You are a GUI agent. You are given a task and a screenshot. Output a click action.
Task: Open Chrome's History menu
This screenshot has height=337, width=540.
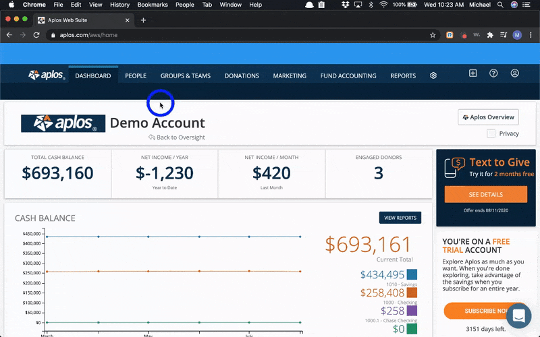[119, 5]
